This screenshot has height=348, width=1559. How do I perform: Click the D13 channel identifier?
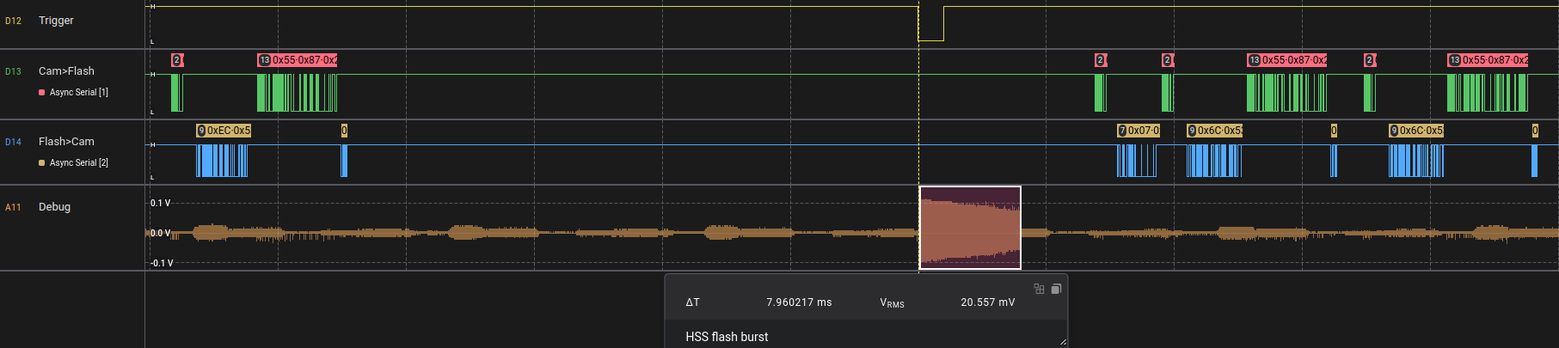[x=13, y=71]
